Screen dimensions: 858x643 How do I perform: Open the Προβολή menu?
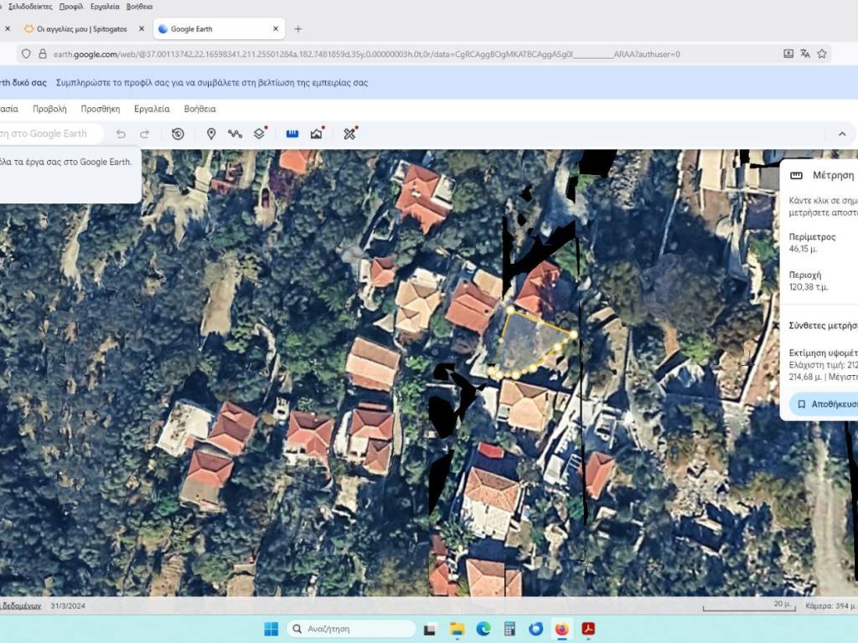click(x=49, y=109)
